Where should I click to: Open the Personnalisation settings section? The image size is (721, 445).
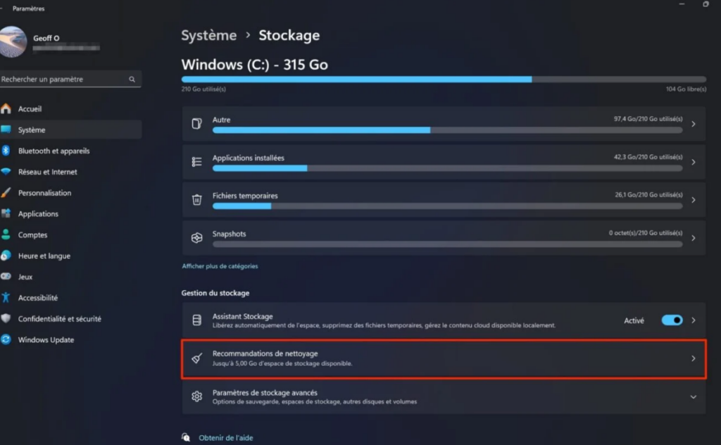pyautogui.click(x=44, y=193)
